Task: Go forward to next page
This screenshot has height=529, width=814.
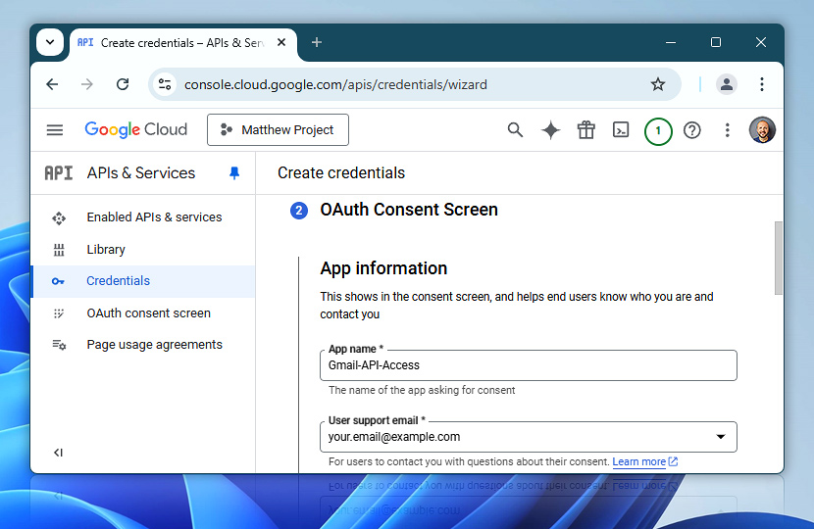Action: [x=87, y=84]
